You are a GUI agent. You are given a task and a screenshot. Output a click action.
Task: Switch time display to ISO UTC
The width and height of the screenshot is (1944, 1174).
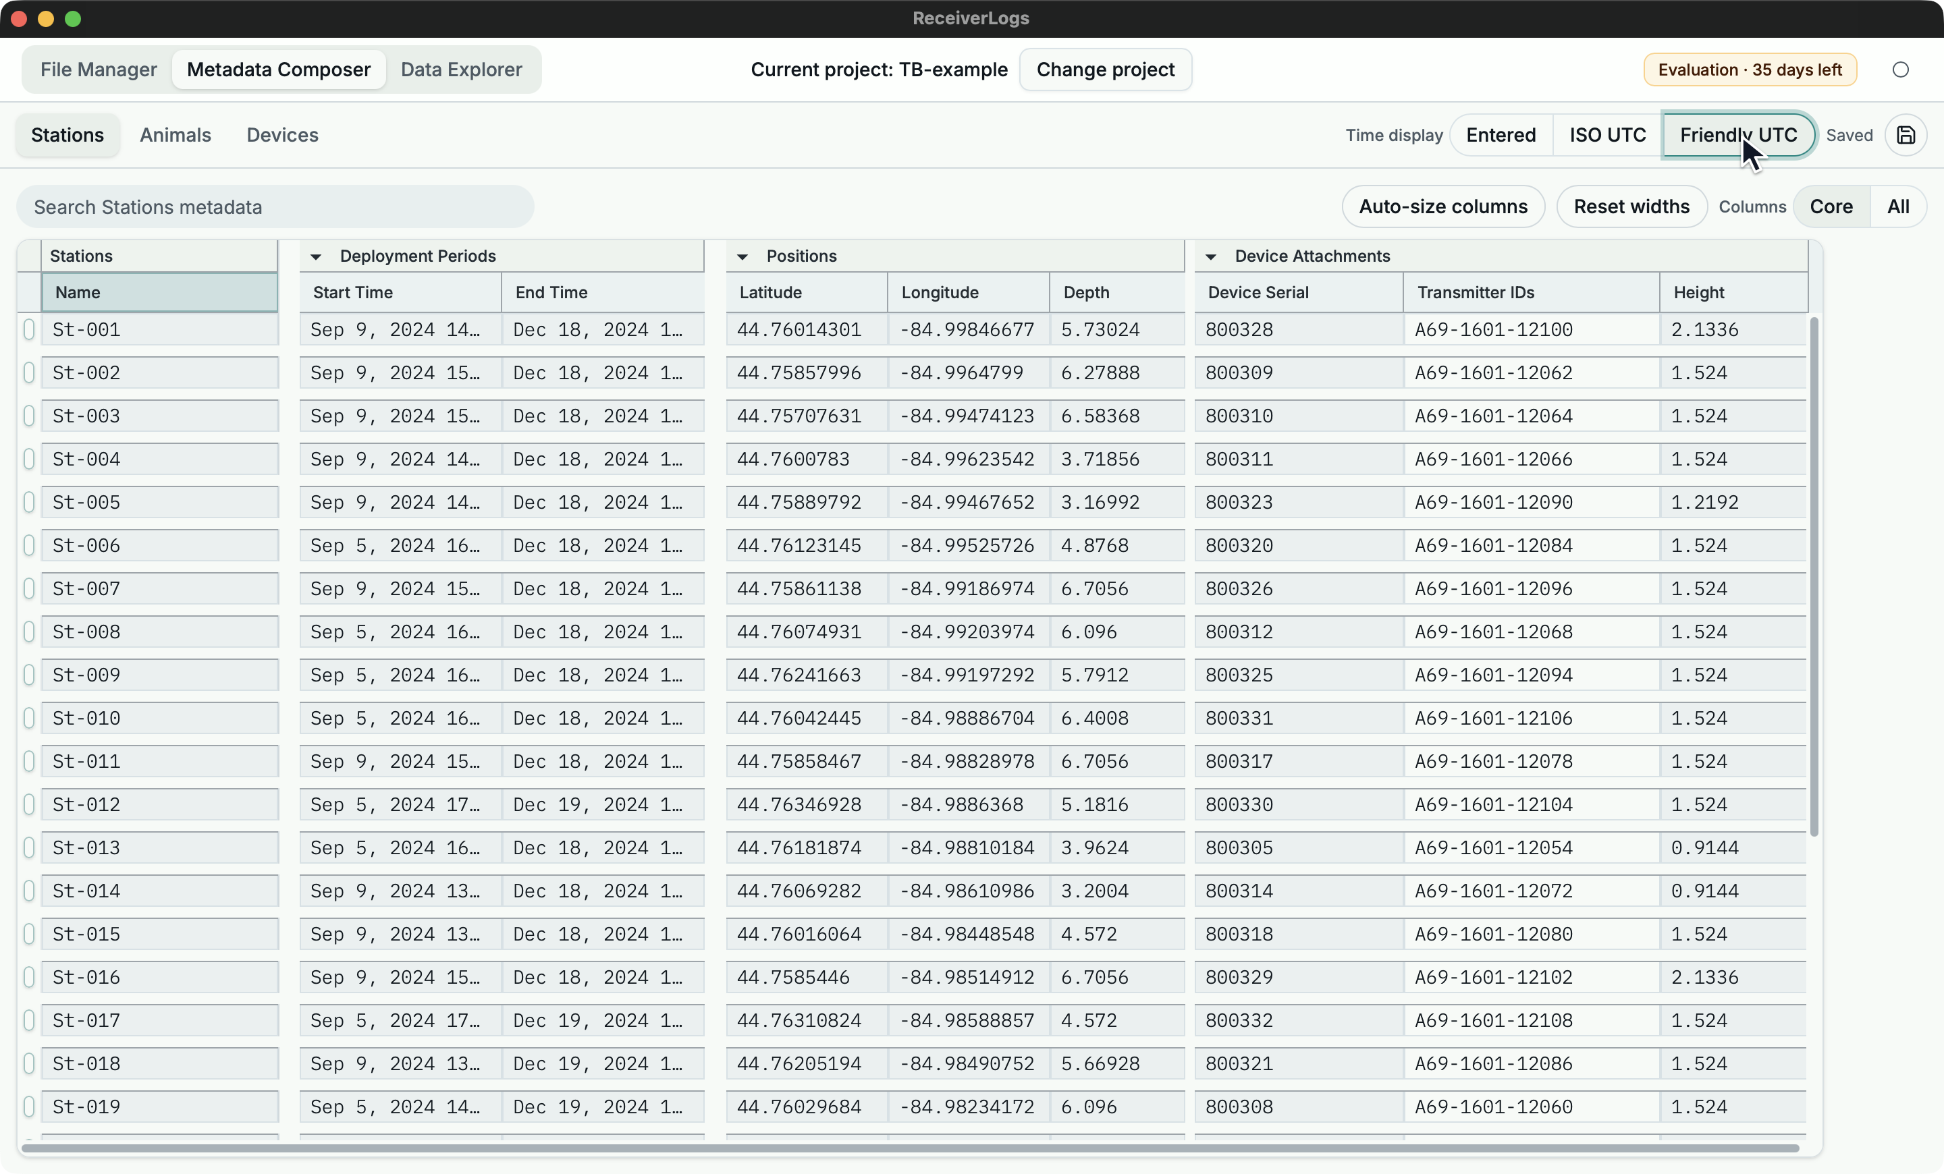click(x=1607, y=135)
